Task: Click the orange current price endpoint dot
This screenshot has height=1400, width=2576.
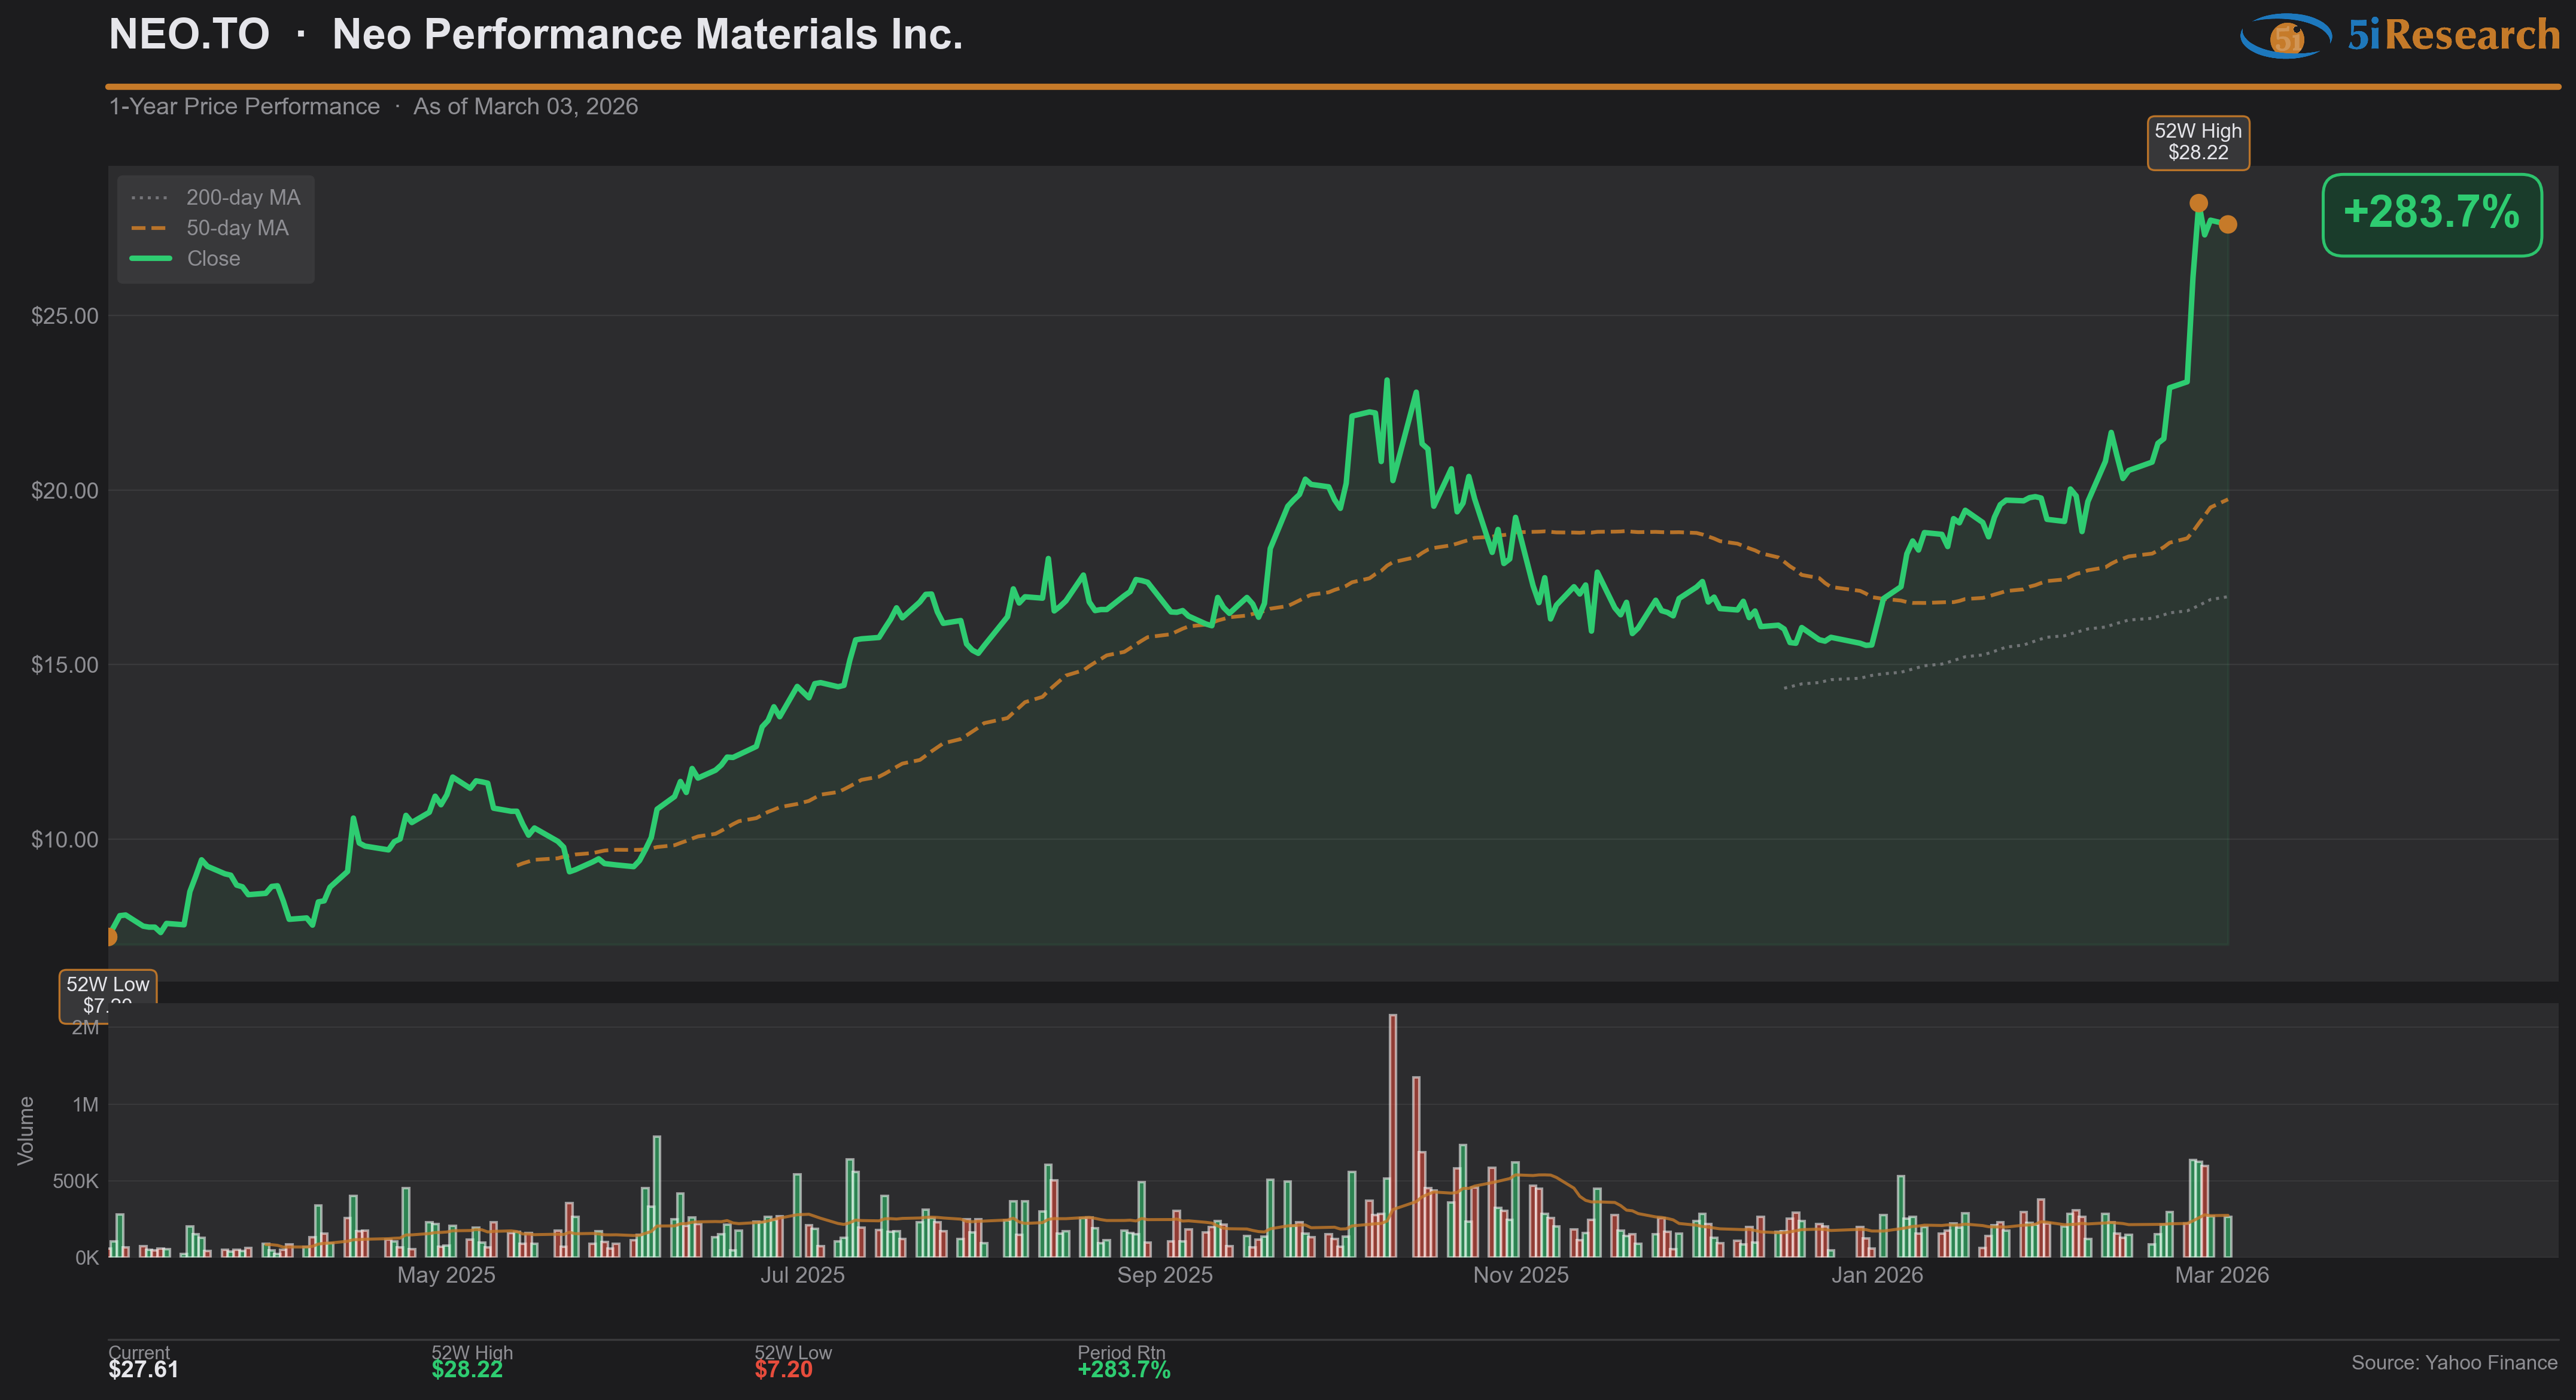Action: coord(2228,224)
